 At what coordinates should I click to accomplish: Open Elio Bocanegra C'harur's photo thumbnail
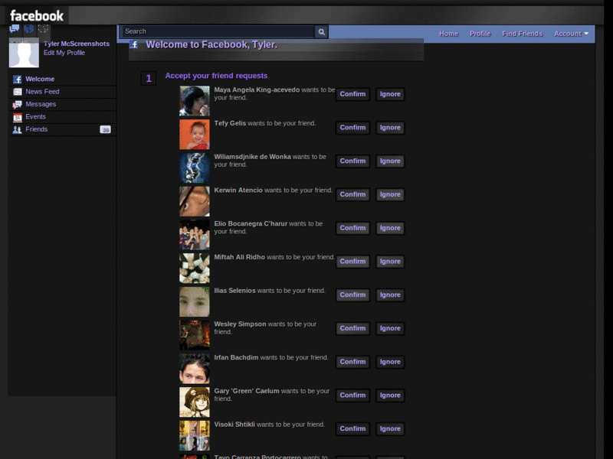pos(195,235)
